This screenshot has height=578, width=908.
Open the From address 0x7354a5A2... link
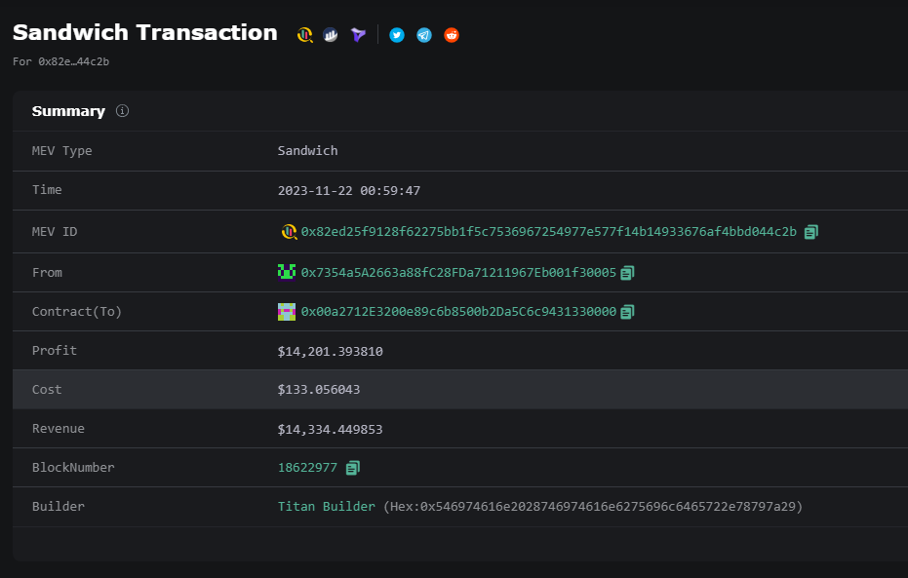click(458, 273)
